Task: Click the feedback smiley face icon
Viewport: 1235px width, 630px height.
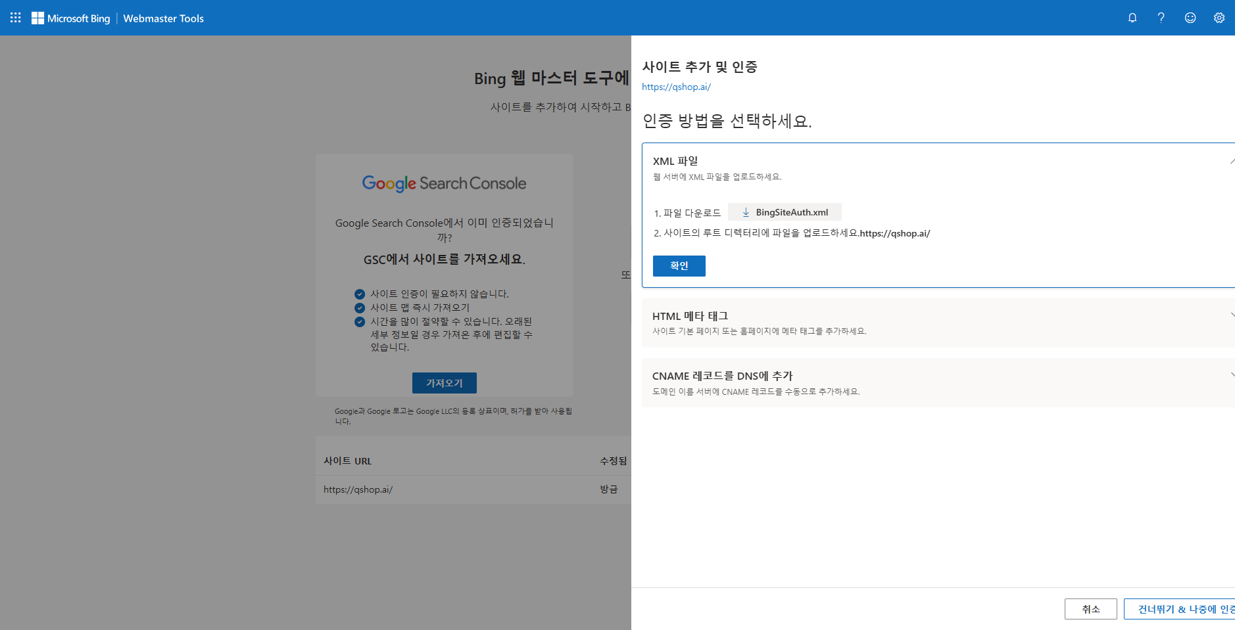Action: (x=1190, y=18)
